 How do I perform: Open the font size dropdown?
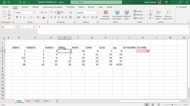39,13
